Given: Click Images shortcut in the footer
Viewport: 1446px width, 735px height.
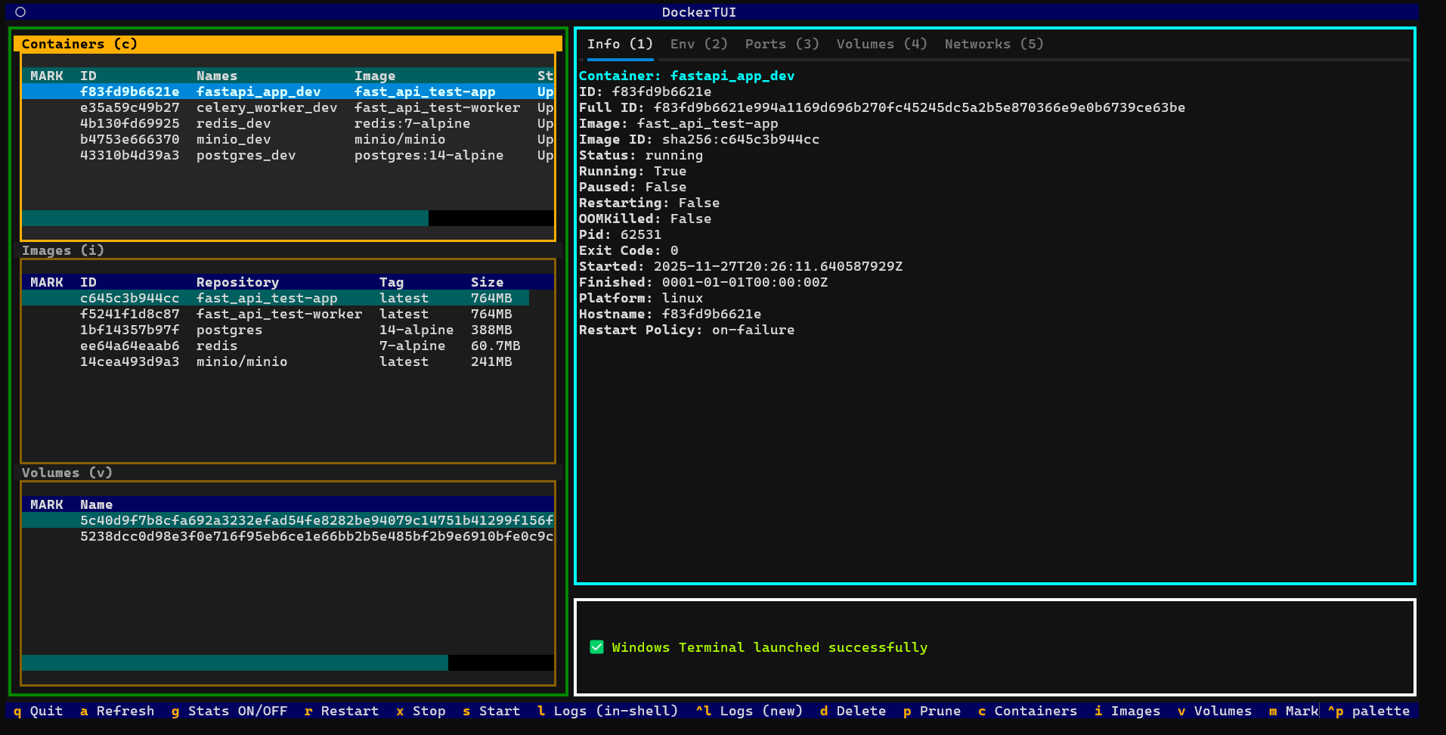Looking at the screenshot, I should pyautogui.click(x=1127, y=711).
